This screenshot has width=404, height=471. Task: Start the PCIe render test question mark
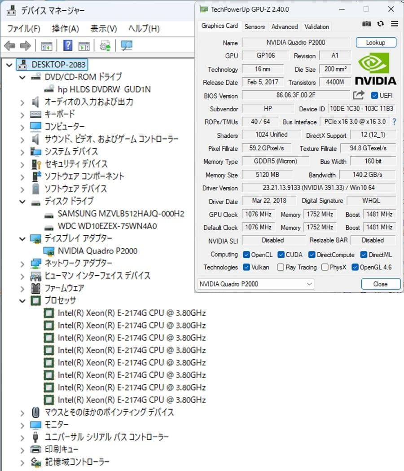394,122
